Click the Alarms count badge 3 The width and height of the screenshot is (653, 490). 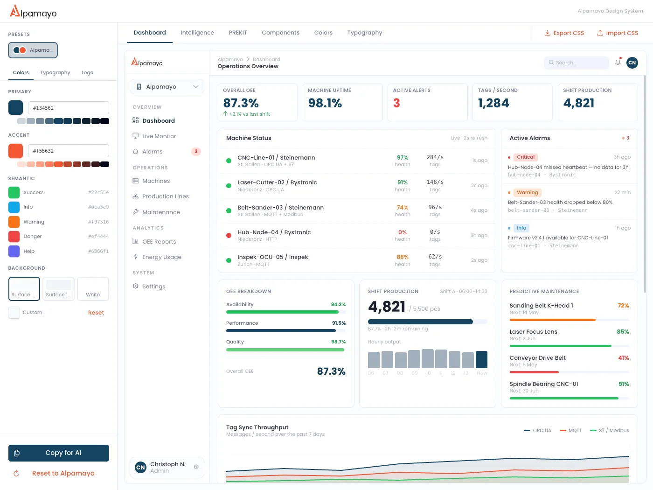pyautogui.click(x=196, y=152)
